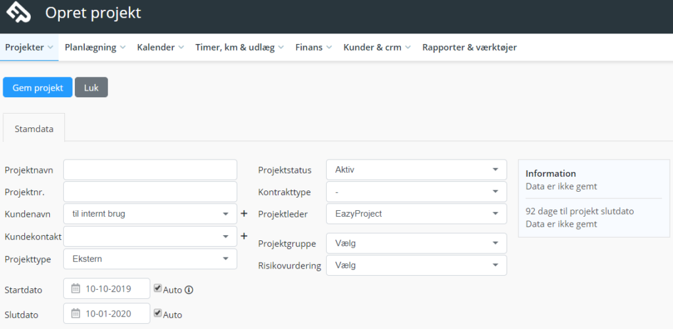Open the Kundenavn dropdown showing til internt brug
The width and height of the screenshot is (673, 329).
[151, 213]
